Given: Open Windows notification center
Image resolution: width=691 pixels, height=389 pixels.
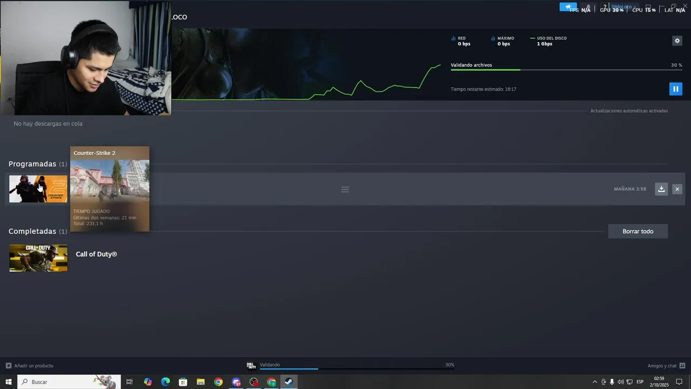Looking at the screenshot, I should (x=679, y=382).
